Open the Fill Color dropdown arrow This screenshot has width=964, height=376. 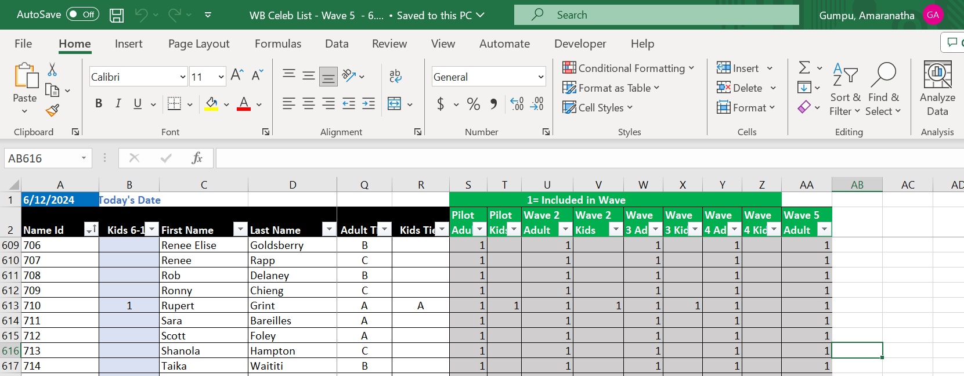tap(226, 105)
